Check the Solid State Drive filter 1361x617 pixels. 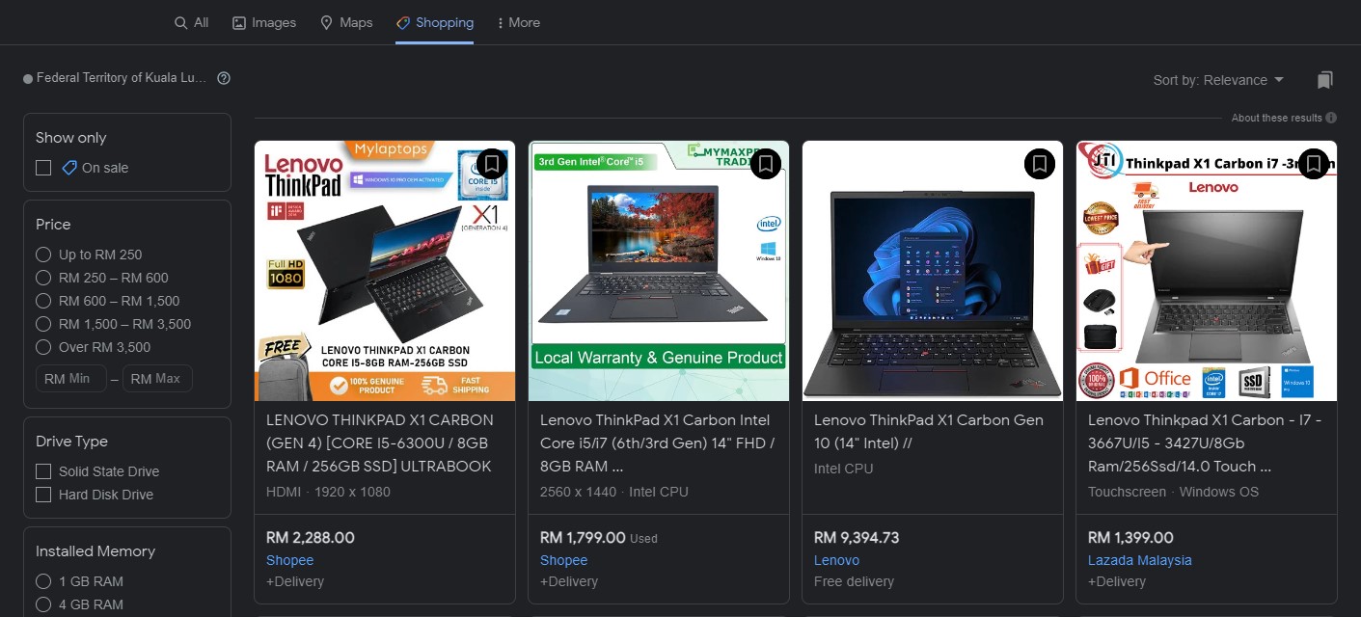pos(43,471)
